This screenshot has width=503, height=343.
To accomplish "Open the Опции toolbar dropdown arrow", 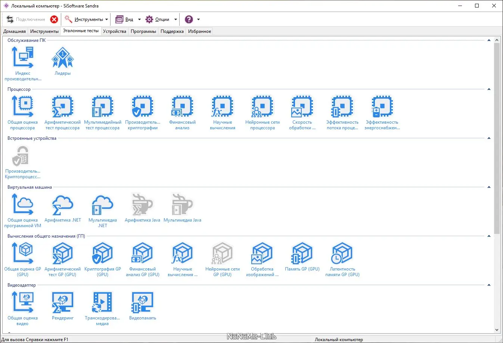I will coord(176,19).
